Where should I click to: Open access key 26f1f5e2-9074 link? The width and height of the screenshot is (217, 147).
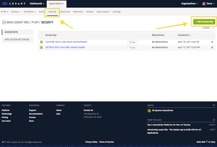pos(65,47)
